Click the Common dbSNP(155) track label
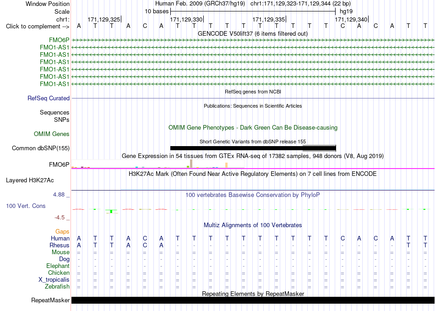The height and width of the screenshot is (311, 435). pos(41,148)
